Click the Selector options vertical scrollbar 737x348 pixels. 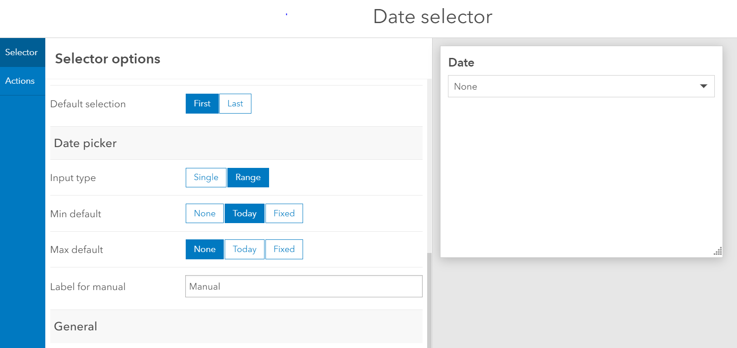pyautogui.click(x=429, y=299)
